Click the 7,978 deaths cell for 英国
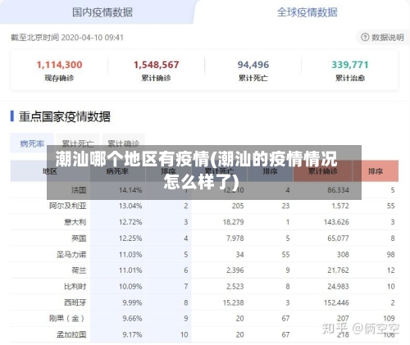 (x=235, y=238)
